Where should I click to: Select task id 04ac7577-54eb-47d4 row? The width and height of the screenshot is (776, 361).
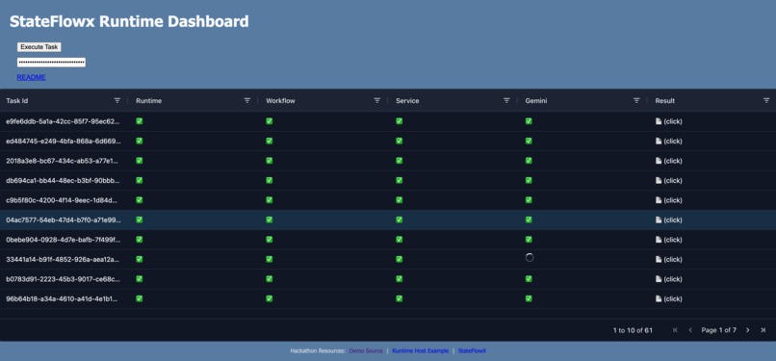(x=388, y=220)
